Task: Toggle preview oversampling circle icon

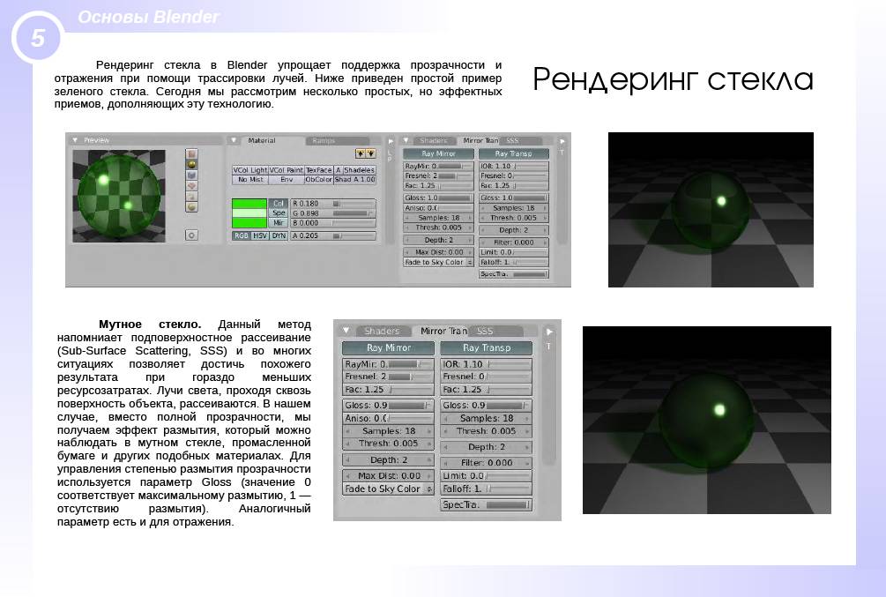Action: click(x=191, y=235)
